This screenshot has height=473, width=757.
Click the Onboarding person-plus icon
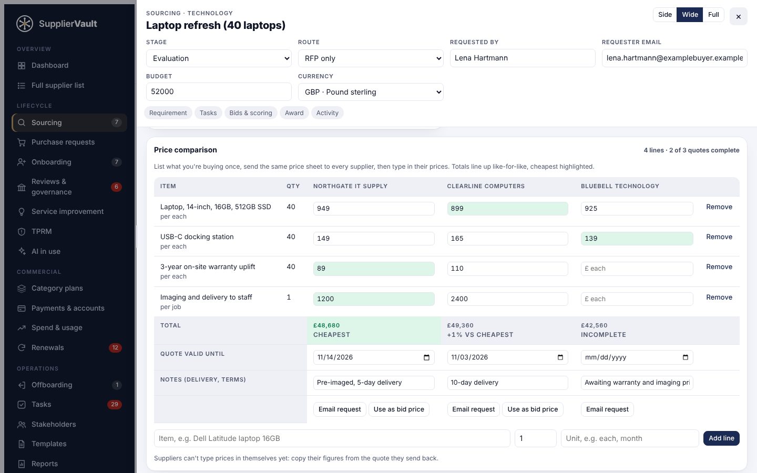22,162
